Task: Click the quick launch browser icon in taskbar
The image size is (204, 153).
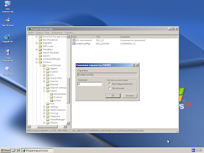Action: (x=13, y=151)
